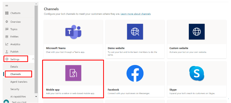The width and height of the screenshot is (231, 103).
Task: Click sidebar scrollbar down arrow
Action: (x=36, y=97)
